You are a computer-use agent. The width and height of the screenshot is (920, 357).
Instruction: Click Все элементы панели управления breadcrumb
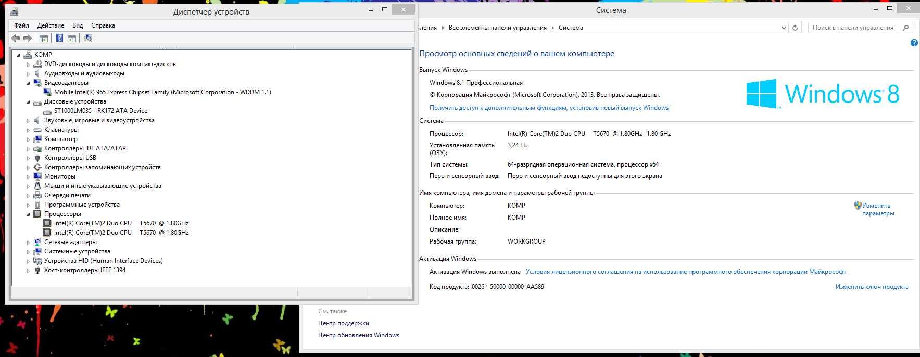coord(498,28)
